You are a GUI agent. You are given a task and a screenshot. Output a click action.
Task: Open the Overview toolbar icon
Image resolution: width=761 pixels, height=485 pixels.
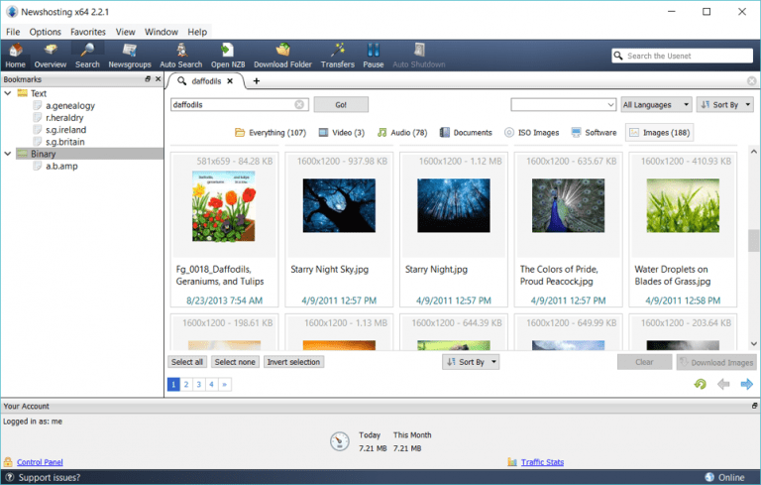[50, 56]
